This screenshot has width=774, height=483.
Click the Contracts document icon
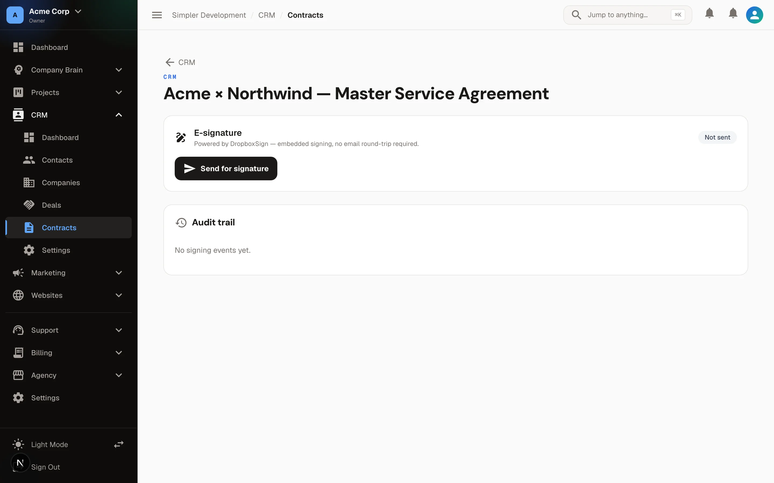pyautogui.click(x=29, y=228)
